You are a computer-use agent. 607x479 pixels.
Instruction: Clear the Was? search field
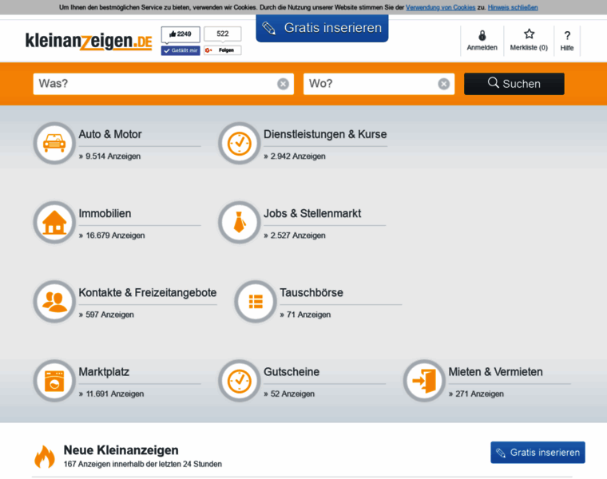[283, 84]
